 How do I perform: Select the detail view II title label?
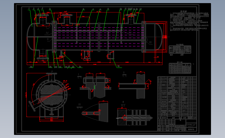tap(124, 72)
